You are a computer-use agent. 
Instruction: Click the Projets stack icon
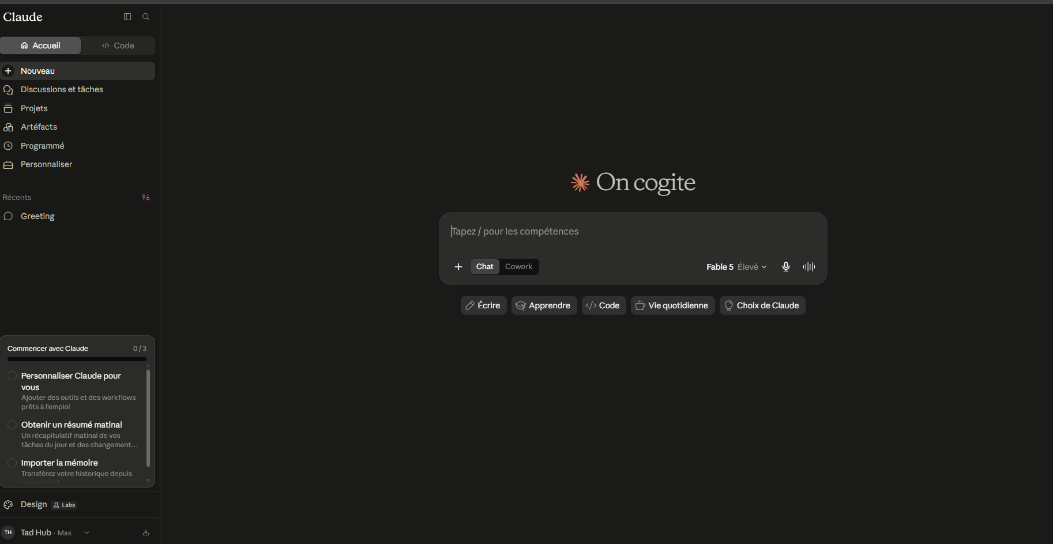pyautogui.click(x=8, y=108)
